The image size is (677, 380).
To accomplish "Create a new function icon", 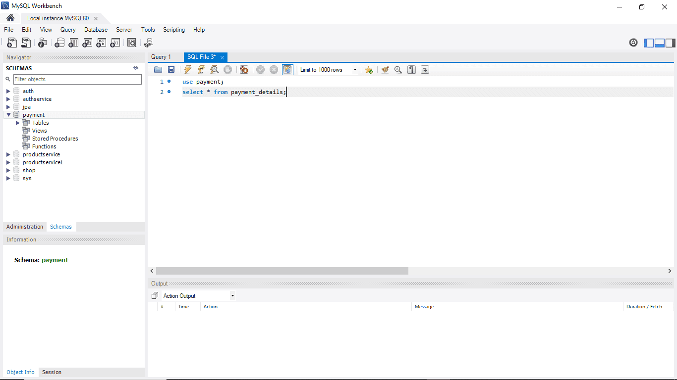I will point(115,43).
